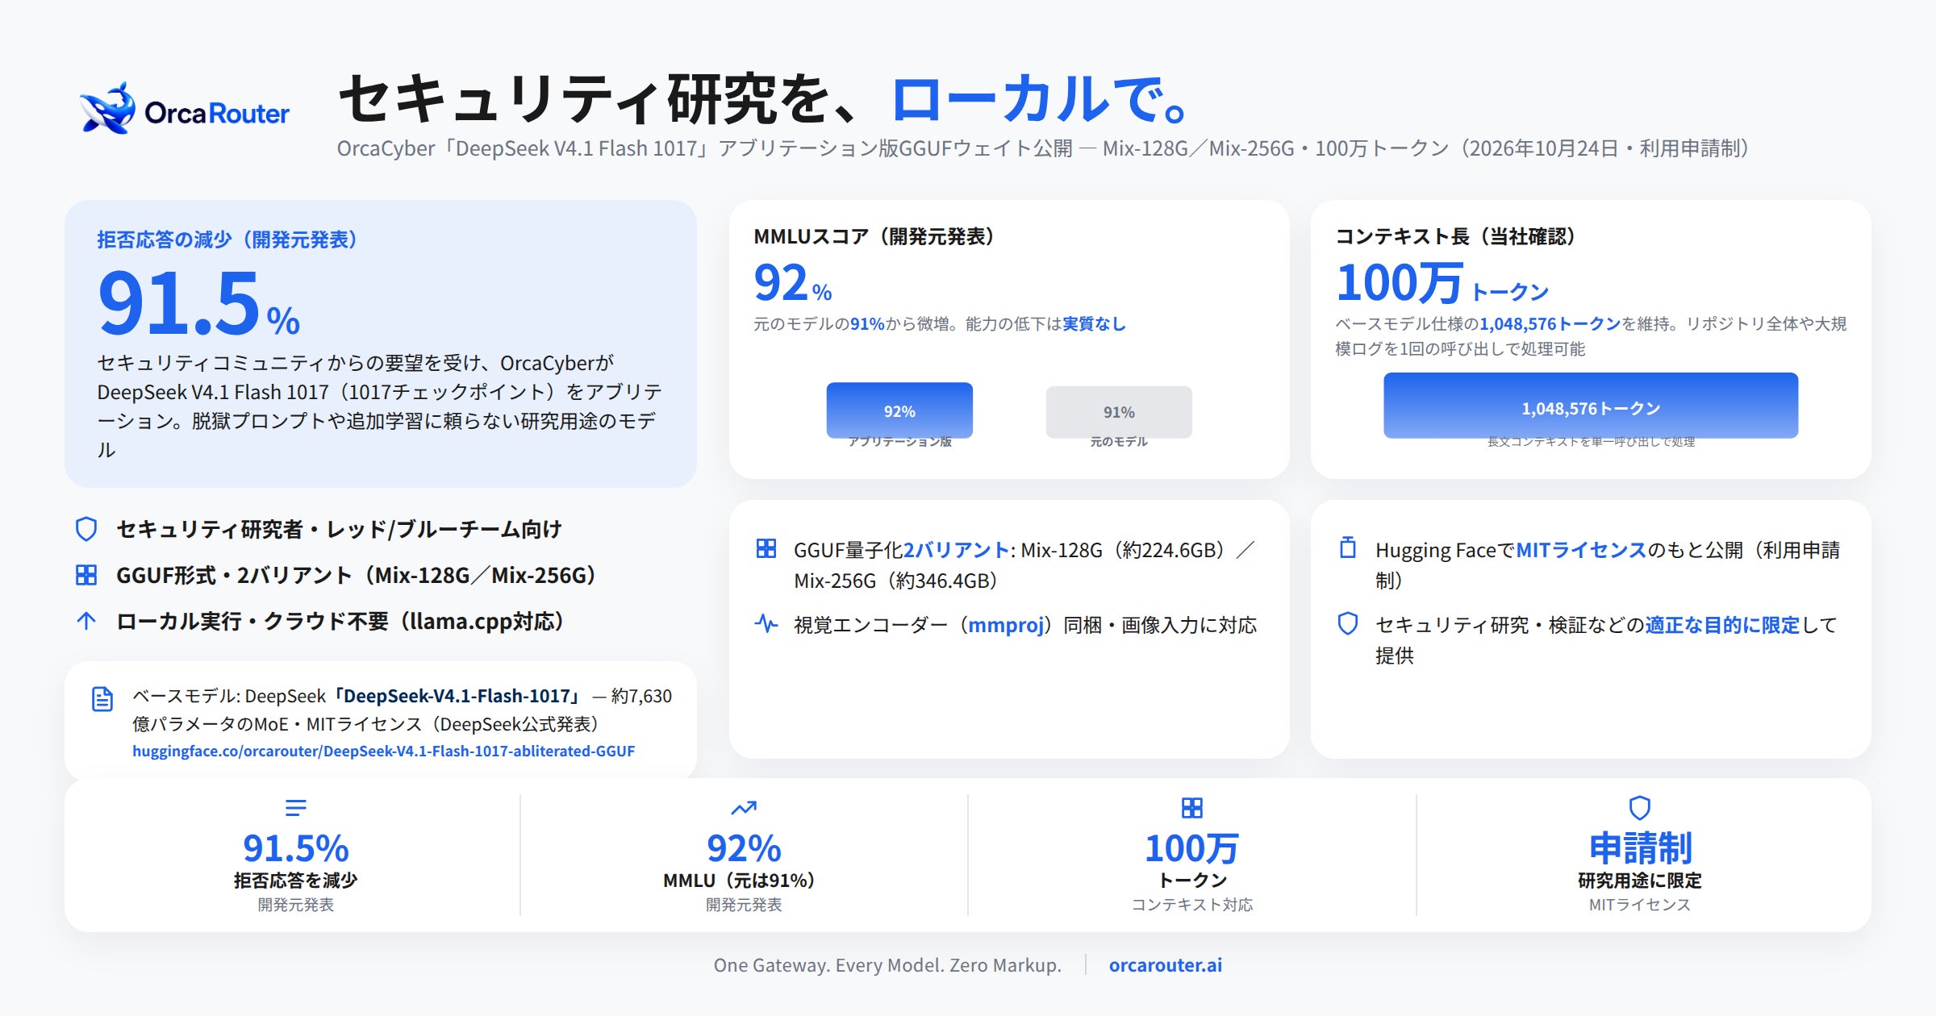Click text セキュリティ研究者・レッド/ブルーチーム向け
The height and width of the screenshot is (1016, 1936).
(x=339, y=529)
